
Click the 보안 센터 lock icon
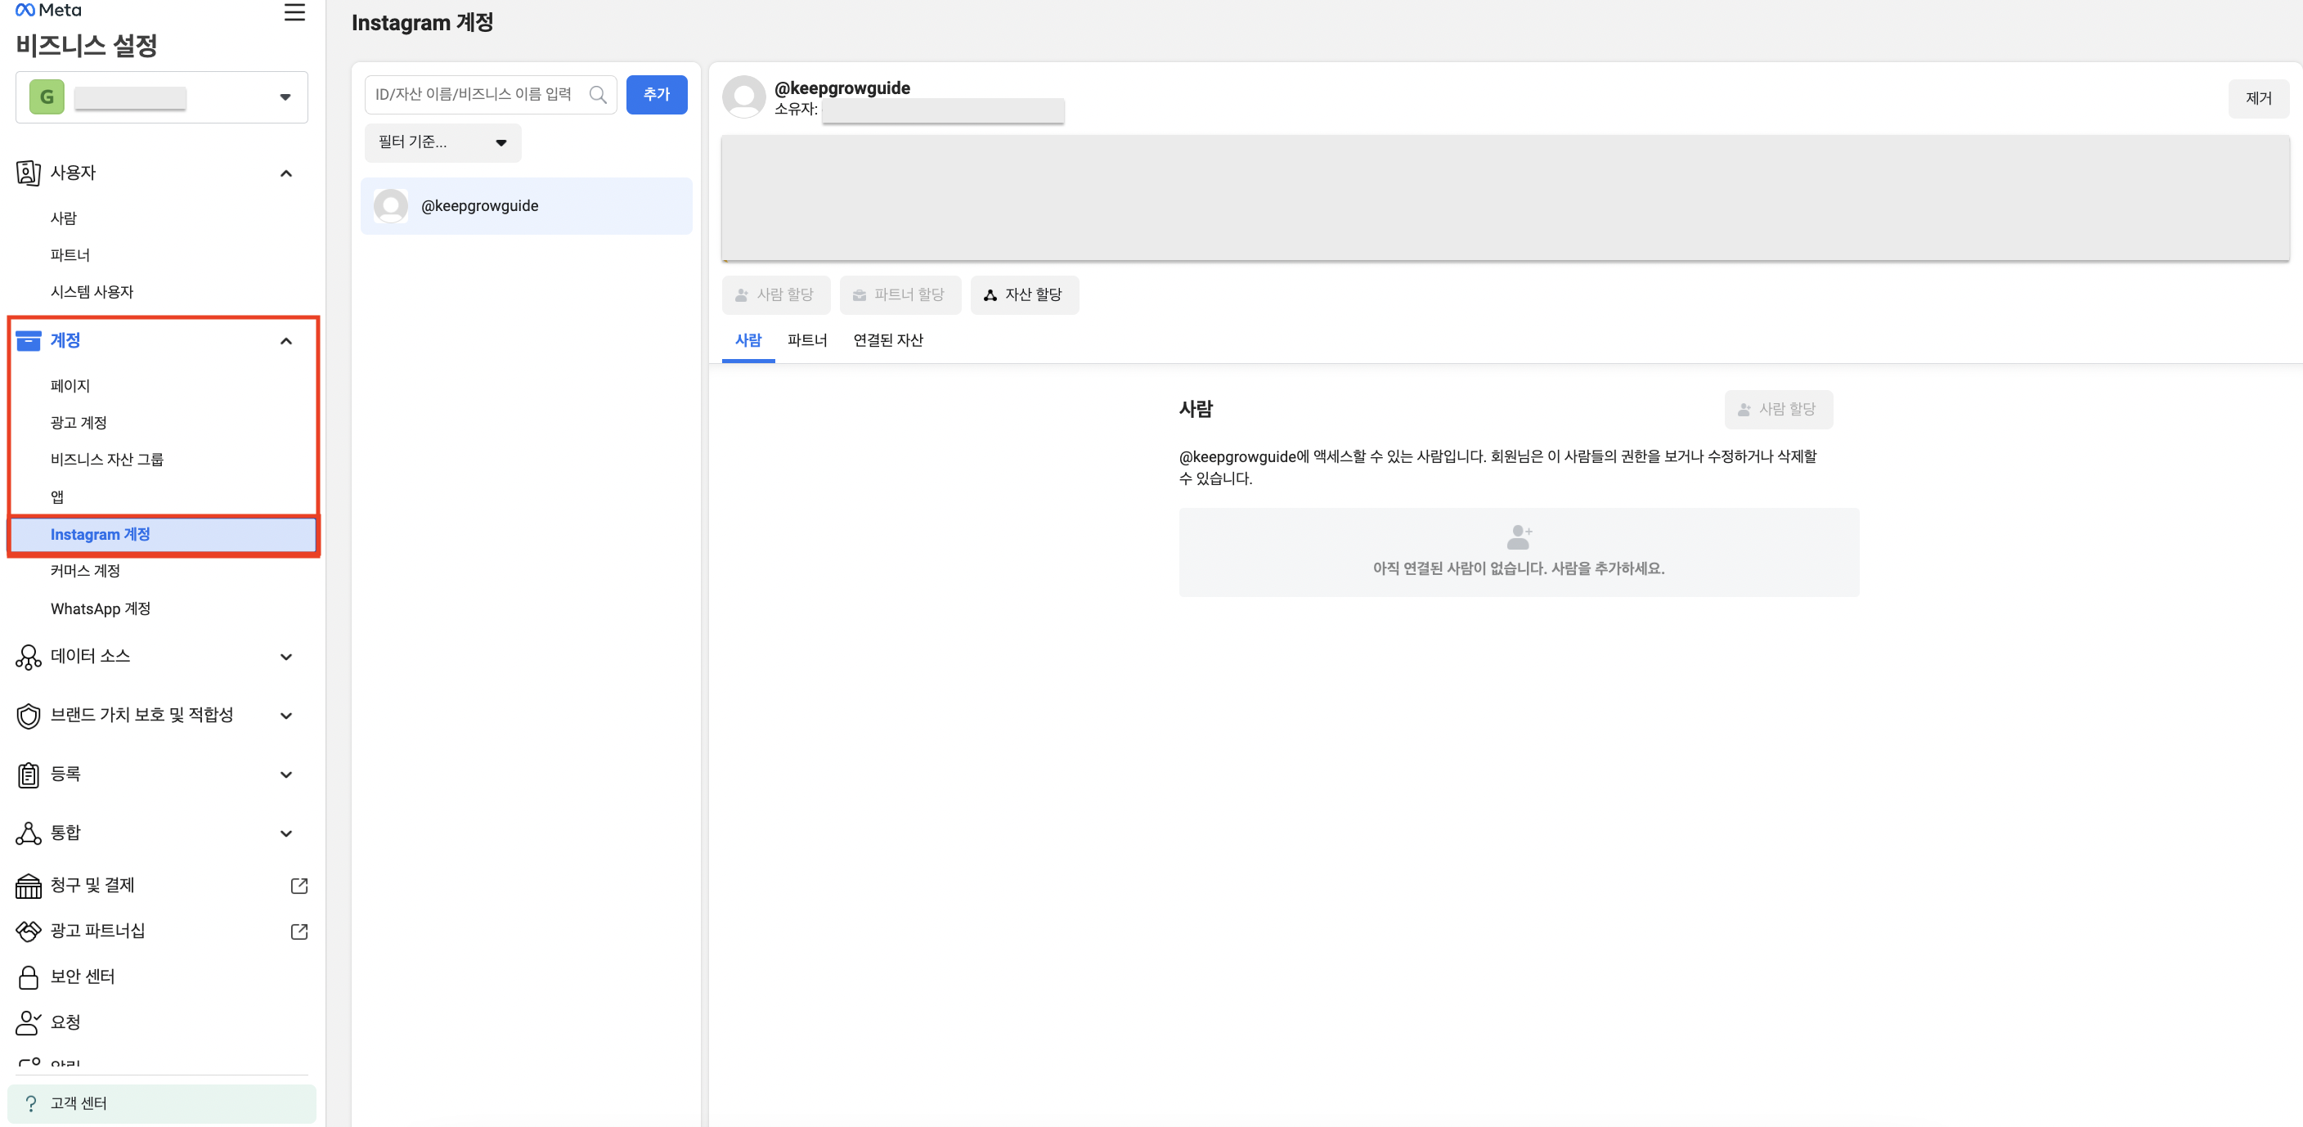click(x=28, y=977)
